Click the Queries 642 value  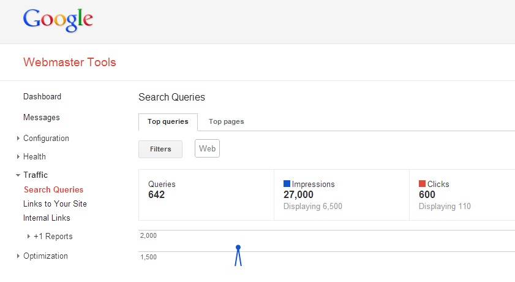tap(156, 194)
